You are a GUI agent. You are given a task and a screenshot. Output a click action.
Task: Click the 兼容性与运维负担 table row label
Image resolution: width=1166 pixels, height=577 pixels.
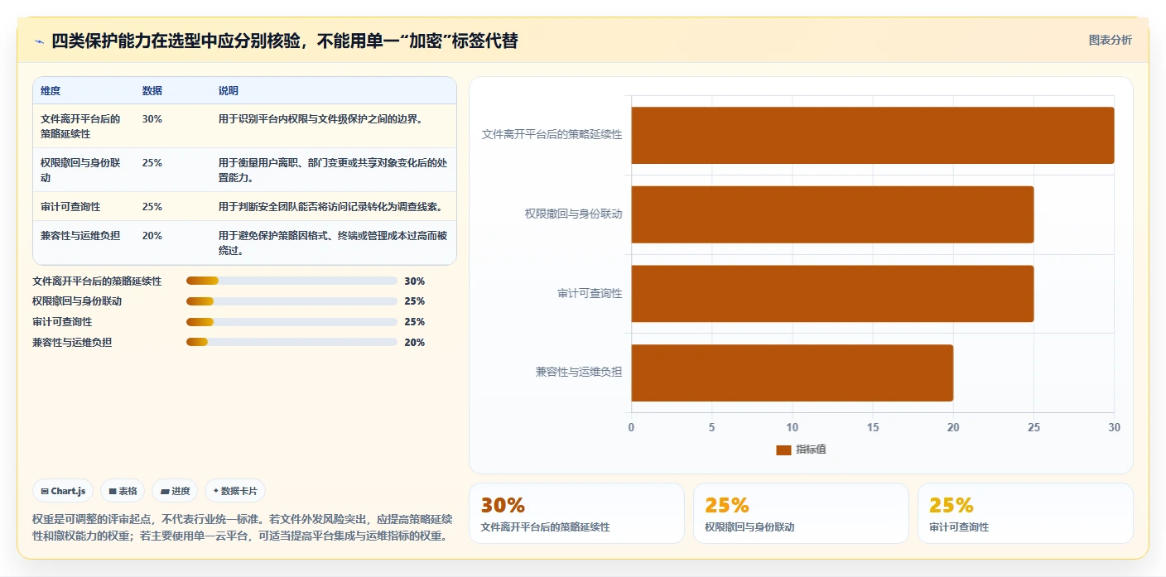[x=80, y=236]
